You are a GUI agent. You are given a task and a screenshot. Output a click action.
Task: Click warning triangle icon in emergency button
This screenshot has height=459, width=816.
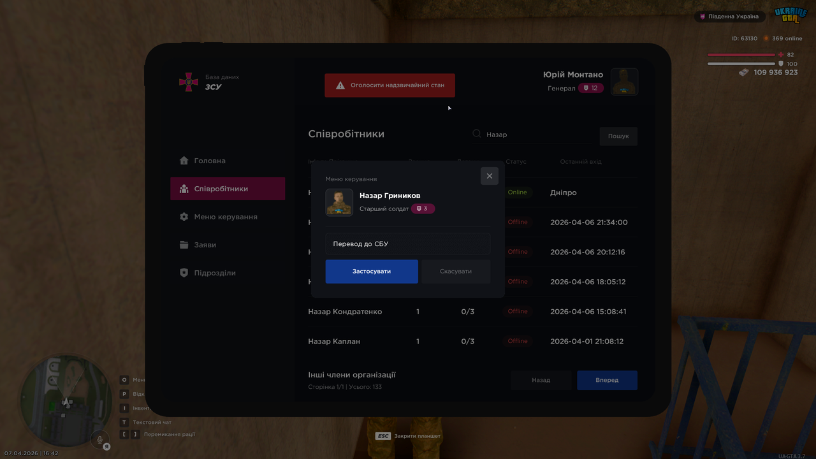(x=340, y=85)
